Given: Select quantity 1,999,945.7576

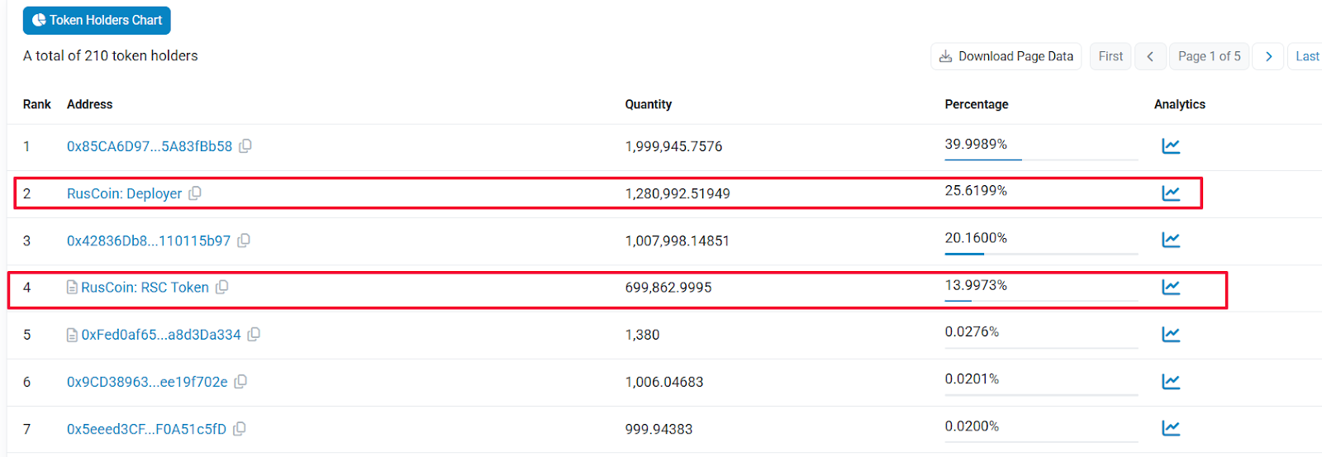Looking at the screenshot, I should click(673, 146).
